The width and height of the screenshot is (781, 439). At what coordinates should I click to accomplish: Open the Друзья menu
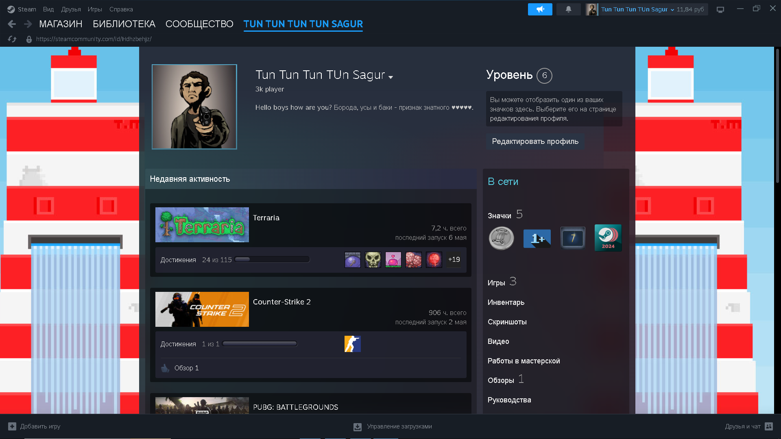point(71,9)
